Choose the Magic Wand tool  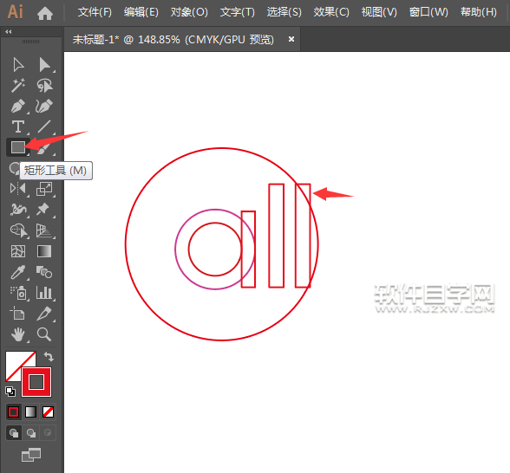coord(18,86)
